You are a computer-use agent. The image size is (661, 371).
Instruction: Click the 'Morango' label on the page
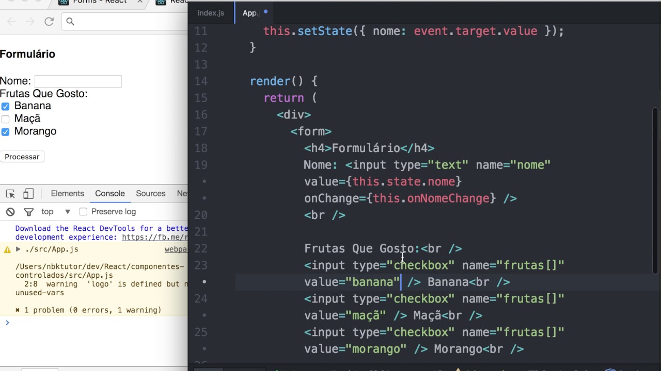tap(35, 131)
